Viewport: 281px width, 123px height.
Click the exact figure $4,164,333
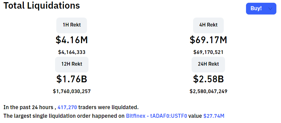[x=72, y=52]
